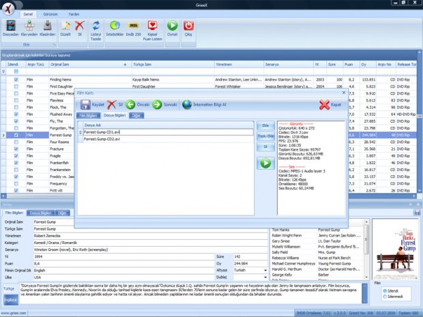Open the Yardım ribbon tab
The width and height of the screenshot is (423, 317).
pos(74,14)
